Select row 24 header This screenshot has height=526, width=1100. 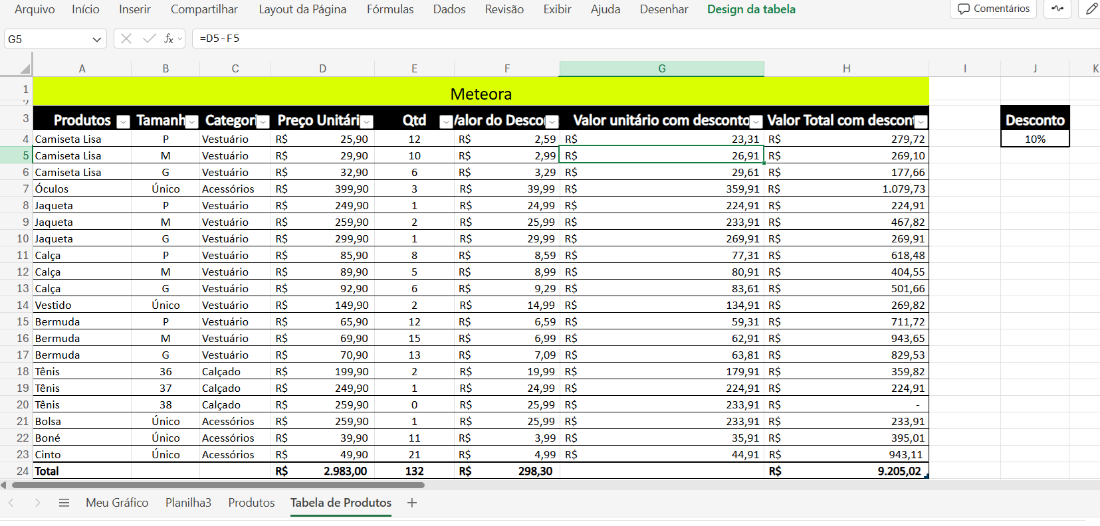tap(16, 471)
